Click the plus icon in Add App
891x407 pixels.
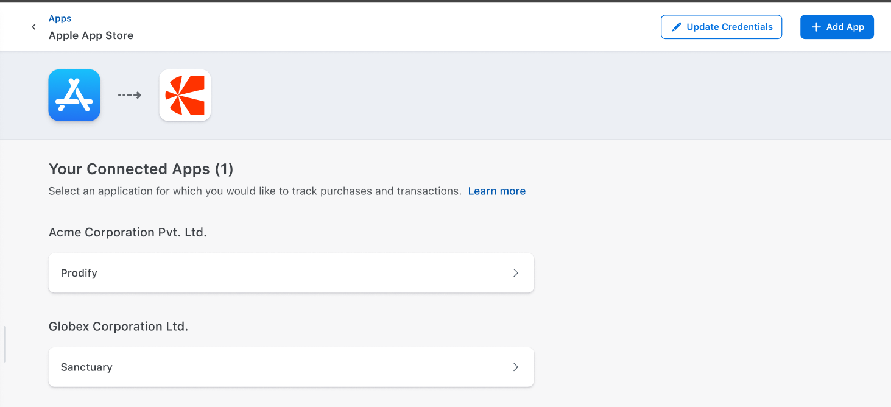816,27
